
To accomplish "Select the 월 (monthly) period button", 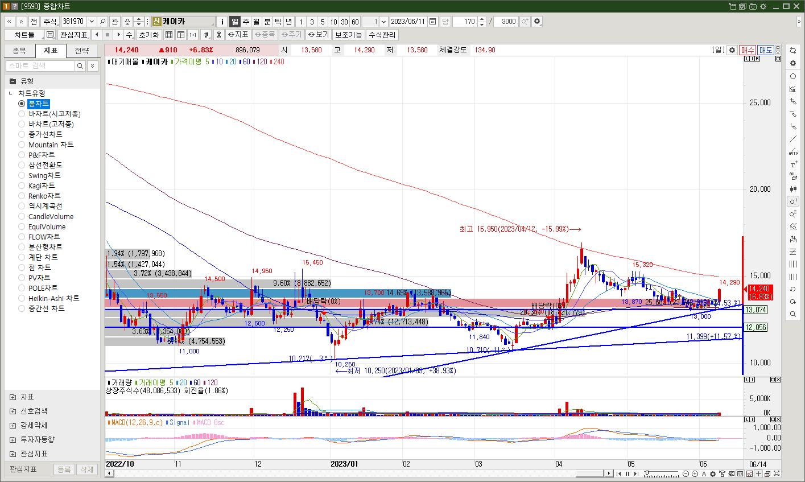I will click(x=257, y=22).
